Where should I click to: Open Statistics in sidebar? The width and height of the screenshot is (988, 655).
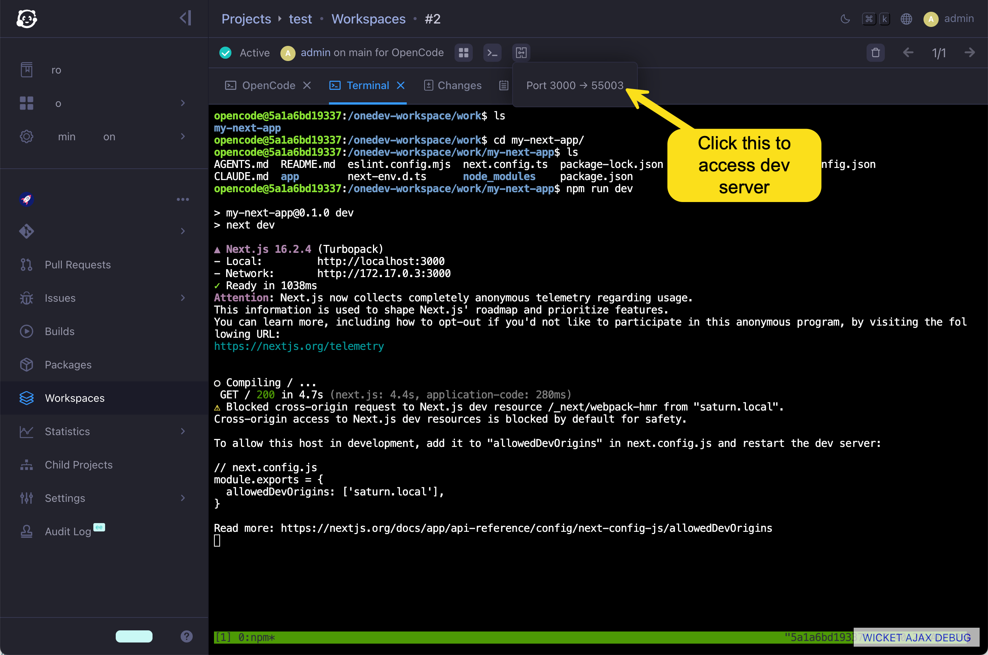(67, 431)
